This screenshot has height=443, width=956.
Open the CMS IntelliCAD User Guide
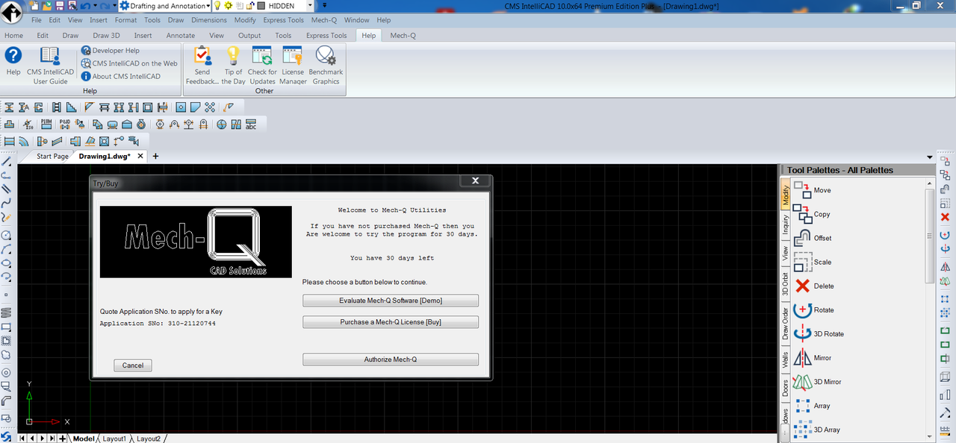pyautogui.click(x=51, y=66)
